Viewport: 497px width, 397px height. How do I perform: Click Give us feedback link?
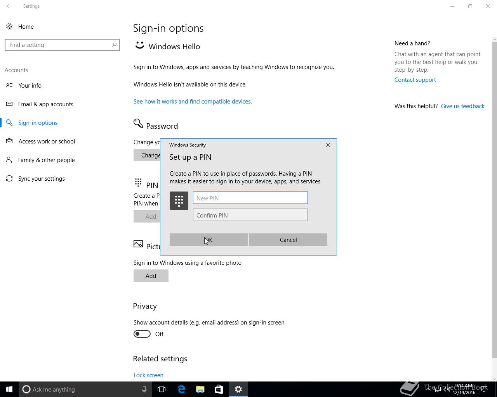[x=462, y=106]
